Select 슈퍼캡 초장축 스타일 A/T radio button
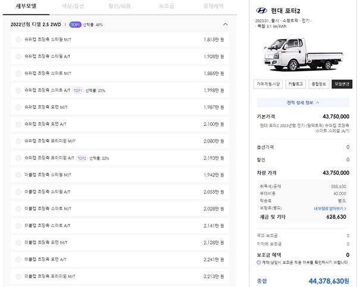Screen dimensions: 357x287 (18, 56)
